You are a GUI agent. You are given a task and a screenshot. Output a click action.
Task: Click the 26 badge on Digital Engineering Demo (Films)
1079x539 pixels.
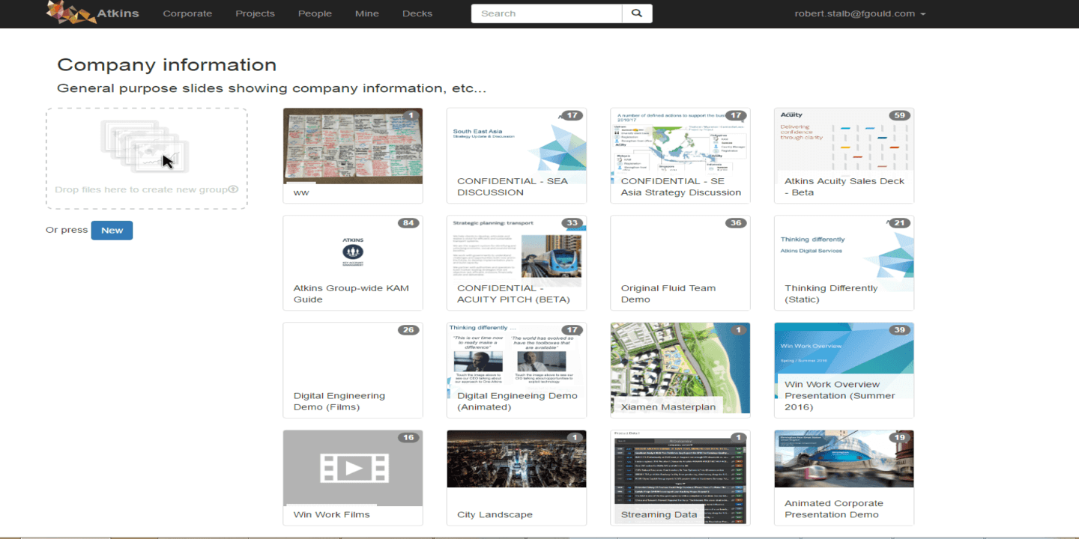pyautogui.click(x=408, y=330)
